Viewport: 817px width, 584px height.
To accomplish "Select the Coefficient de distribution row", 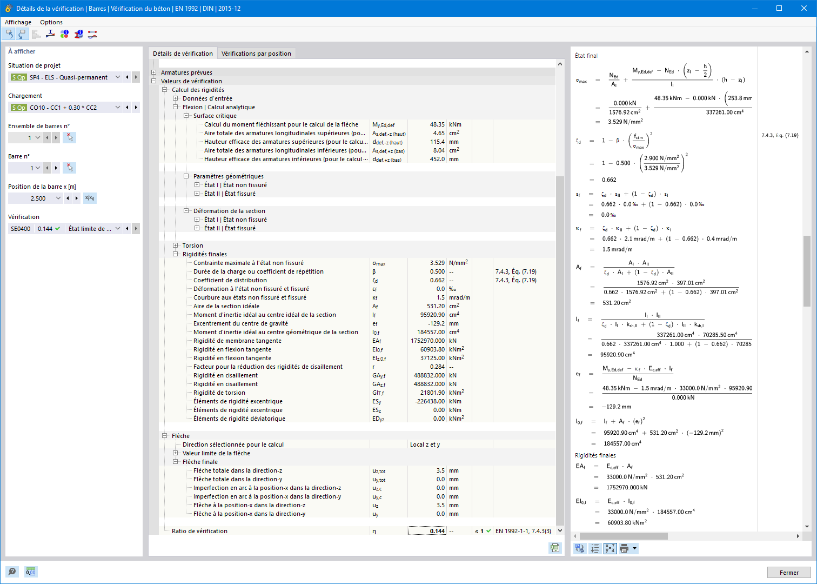I will click(x=357, y=280).
